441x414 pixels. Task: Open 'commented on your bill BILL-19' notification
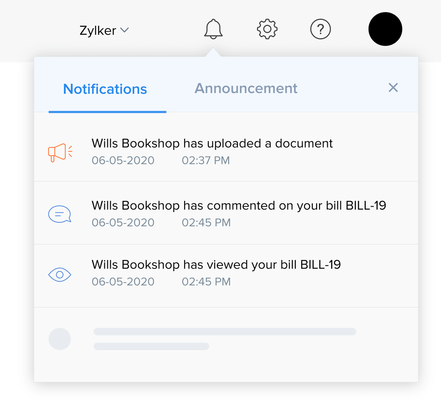[x=238, y=206]
